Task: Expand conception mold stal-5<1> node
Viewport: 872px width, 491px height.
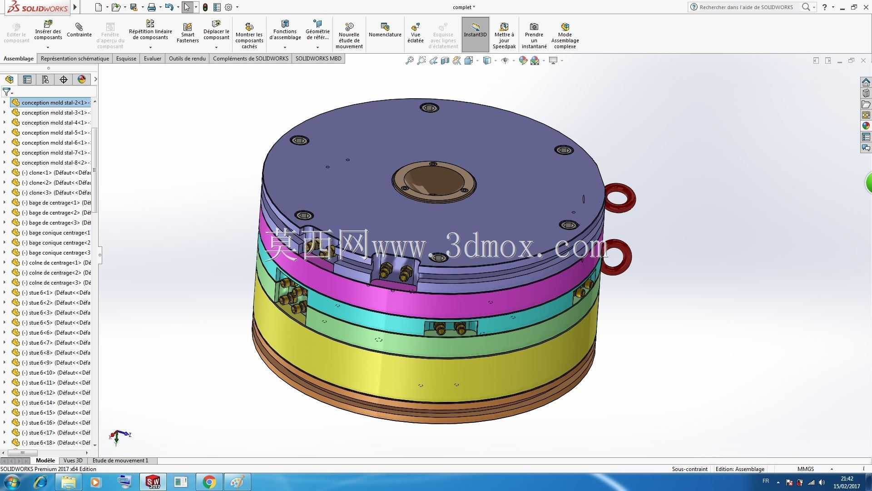Action: click(x=5, y=132)
